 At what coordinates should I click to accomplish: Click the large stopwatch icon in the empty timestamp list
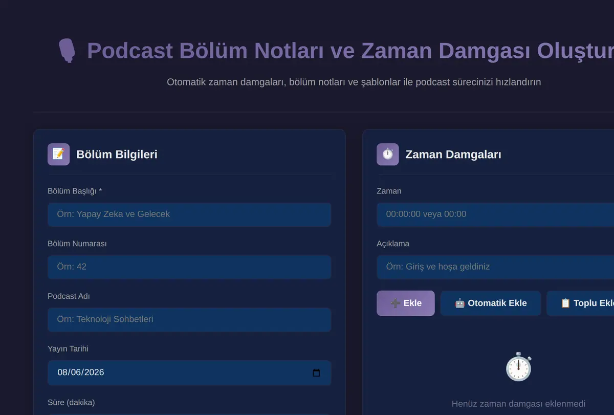pyautogui.click(x=518, y=367)
